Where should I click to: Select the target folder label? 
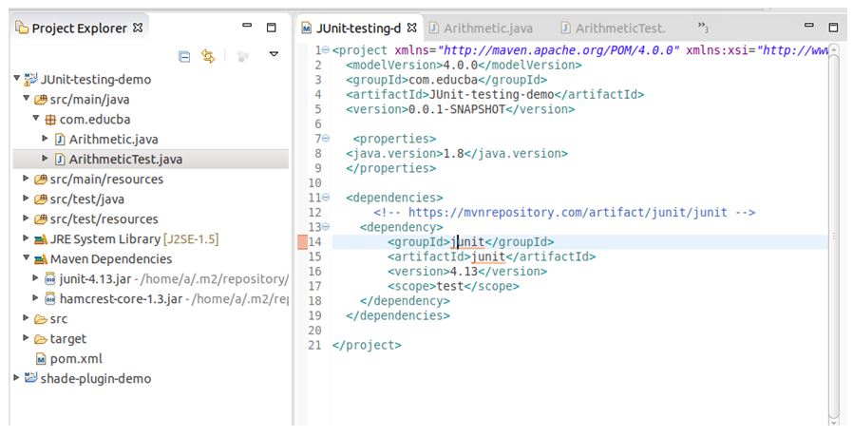point(68,339)
